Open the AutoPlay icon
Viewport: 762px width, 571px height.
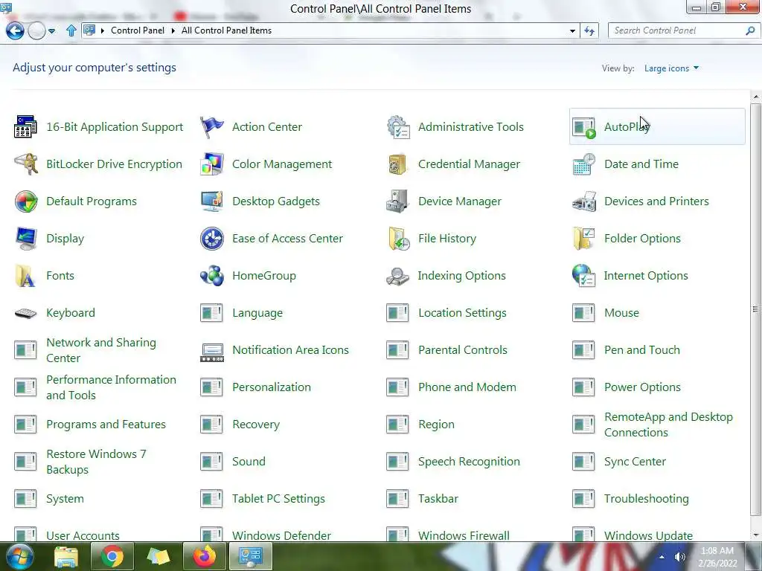coord(583,127)
